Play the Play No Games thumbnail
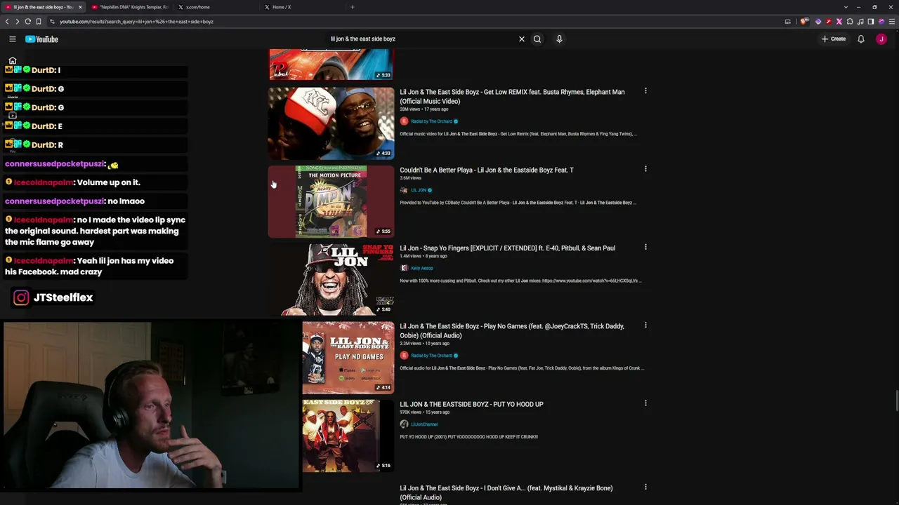Screen dimensions: 899x505 tap(348, 358)
